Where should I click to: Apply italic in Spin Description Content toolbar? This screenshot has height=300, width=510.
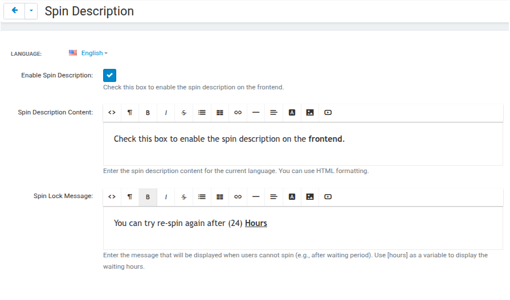pyautogui.click(x=166, y=113)
